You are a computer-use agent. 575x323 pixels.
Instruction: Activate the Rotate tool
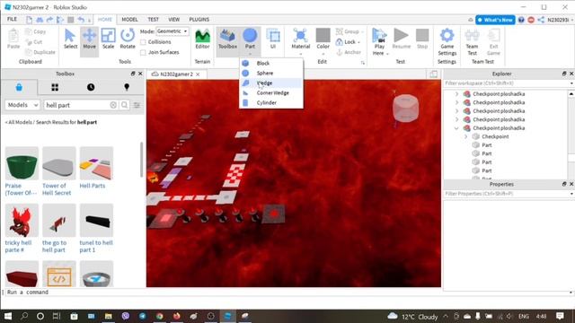(x=128, y=39)
